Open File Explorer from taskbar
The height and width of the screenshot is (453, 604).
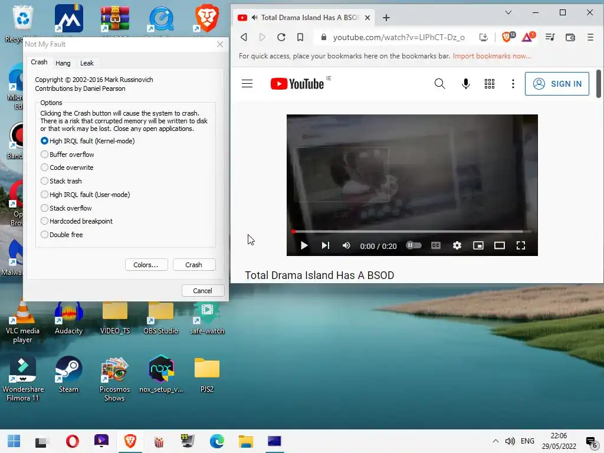pos(246,441)
